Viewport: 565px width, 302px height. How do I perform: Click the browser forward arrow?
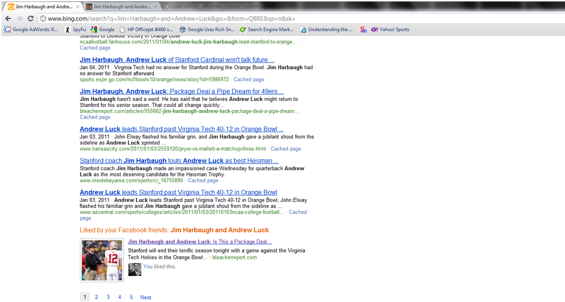coord(19,18)
